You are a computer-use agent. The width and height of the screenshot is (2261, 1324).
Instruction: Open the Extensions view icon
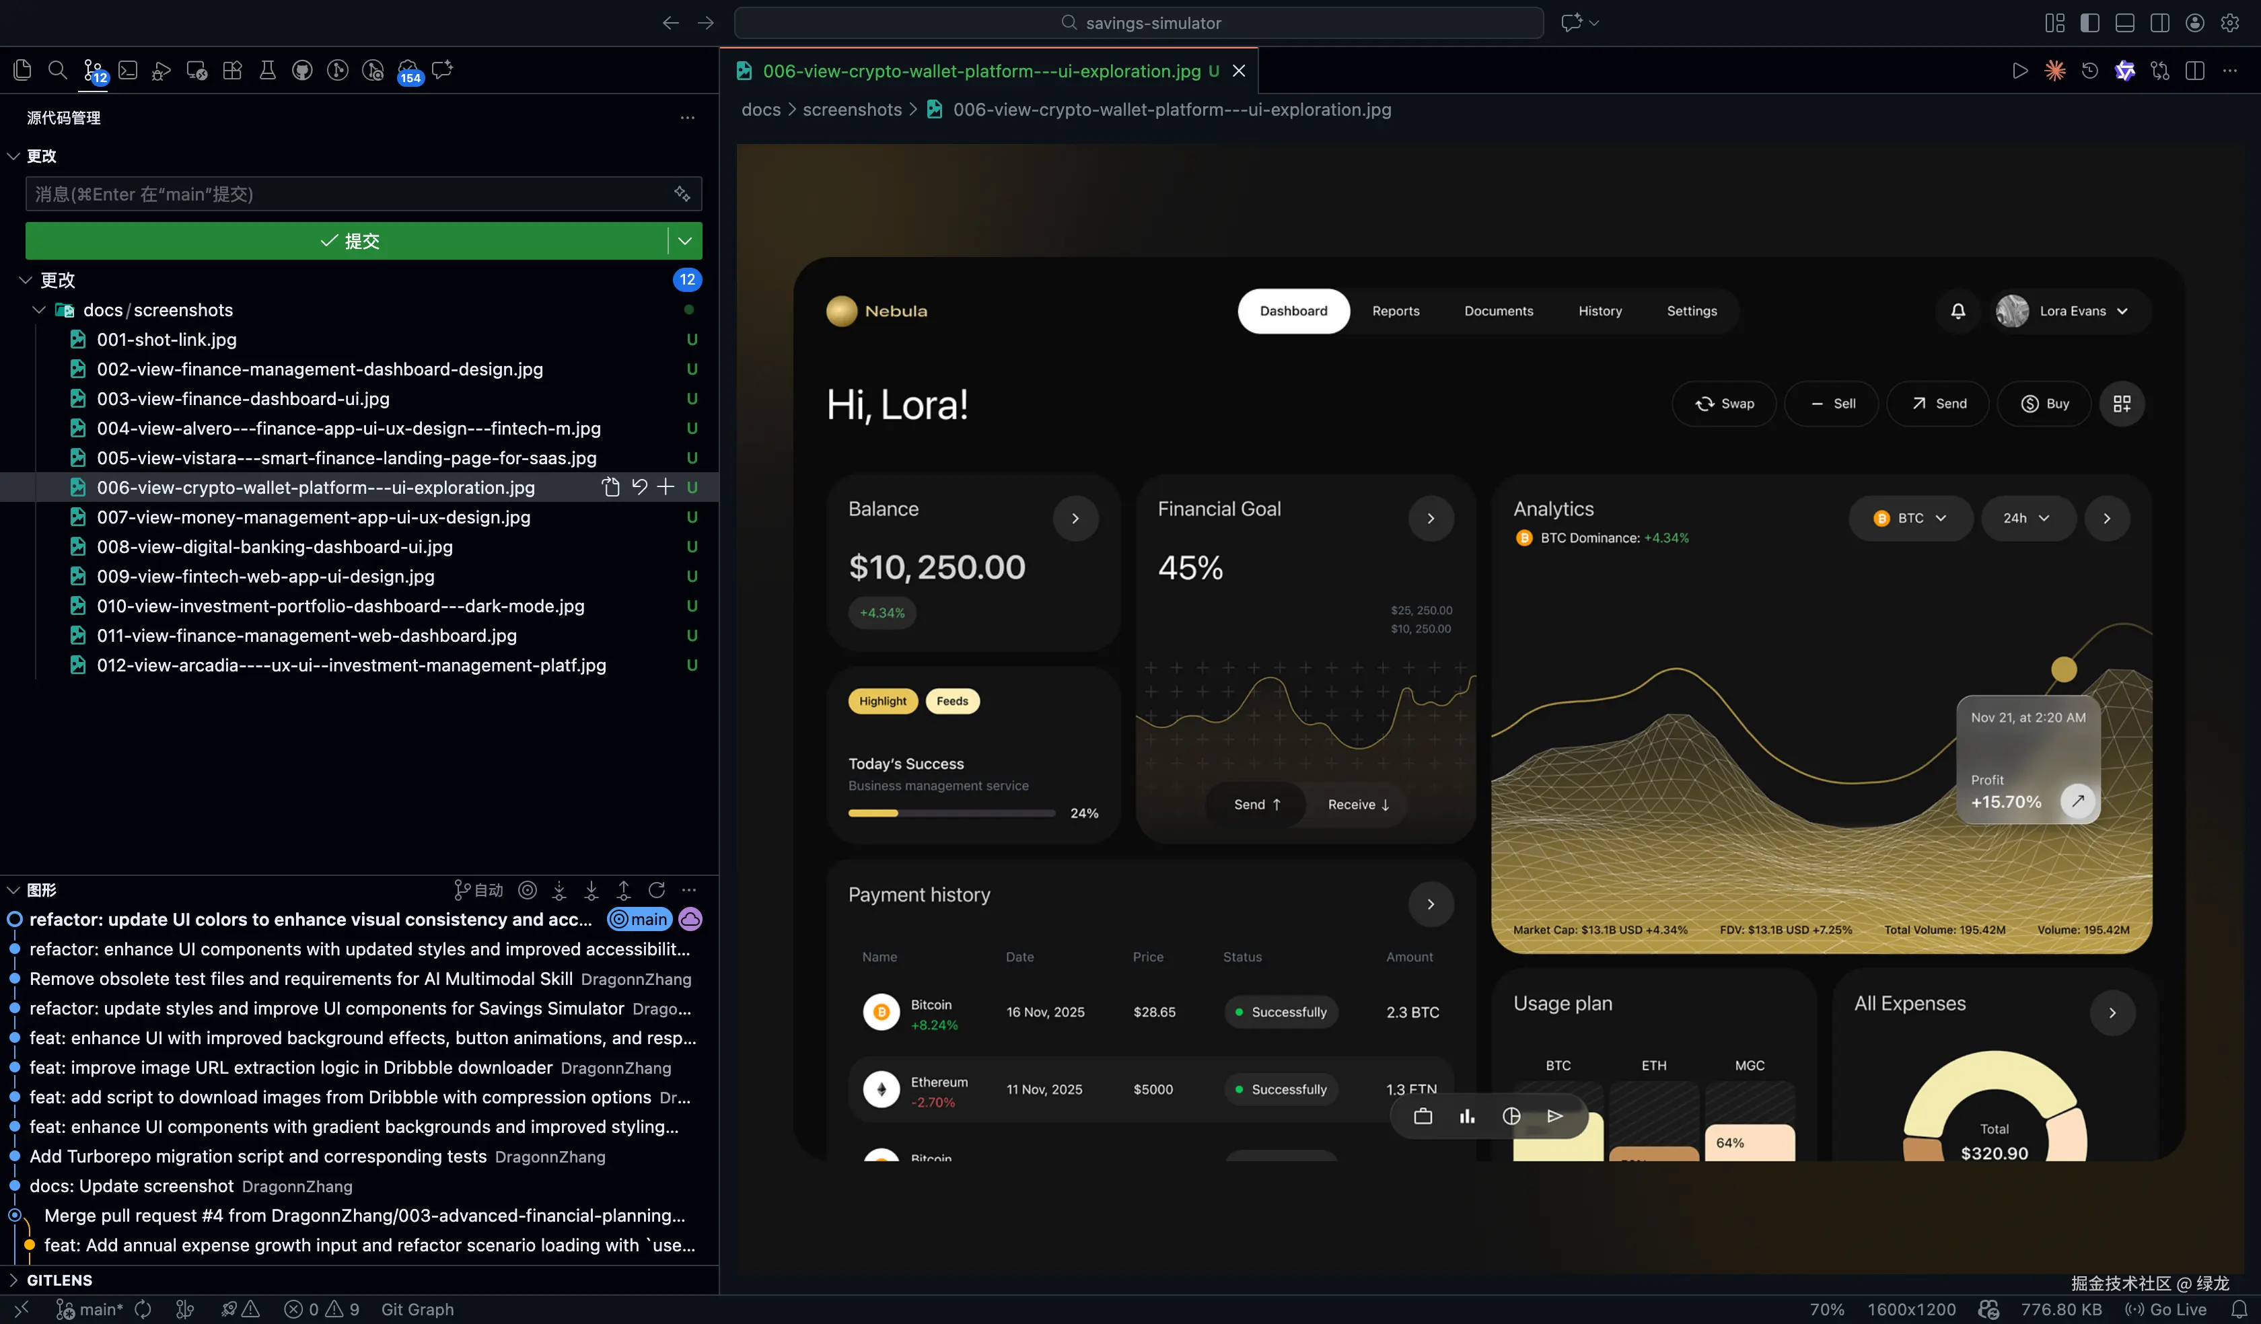point(232,70)
